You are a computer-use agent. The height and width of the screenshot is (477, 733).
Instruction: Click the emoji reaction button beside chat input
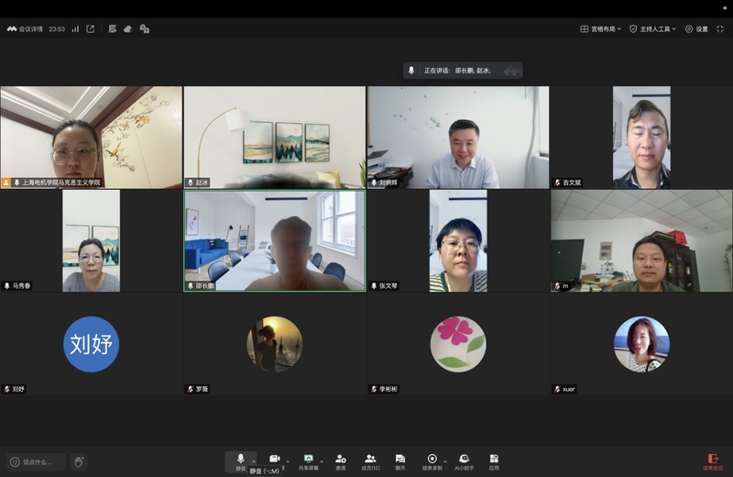80,461
